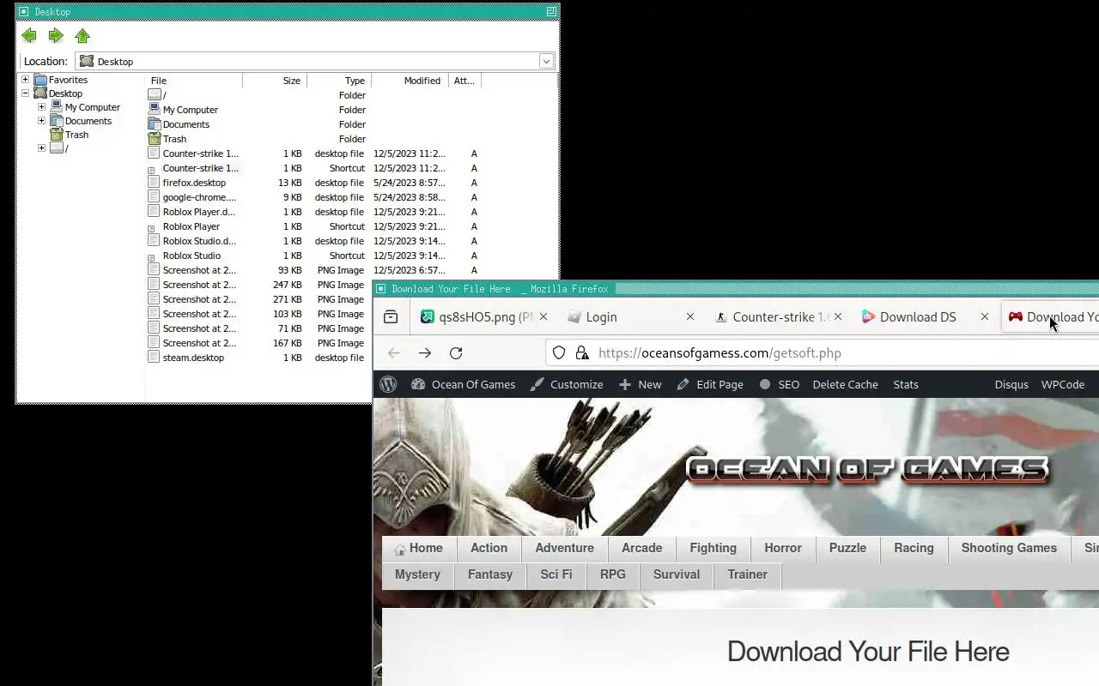Click the green forward arrow in file manager

(x=56, y=36)
